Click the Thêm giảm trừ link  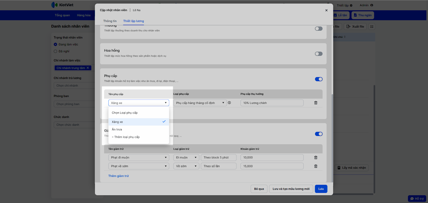point(119,176)
